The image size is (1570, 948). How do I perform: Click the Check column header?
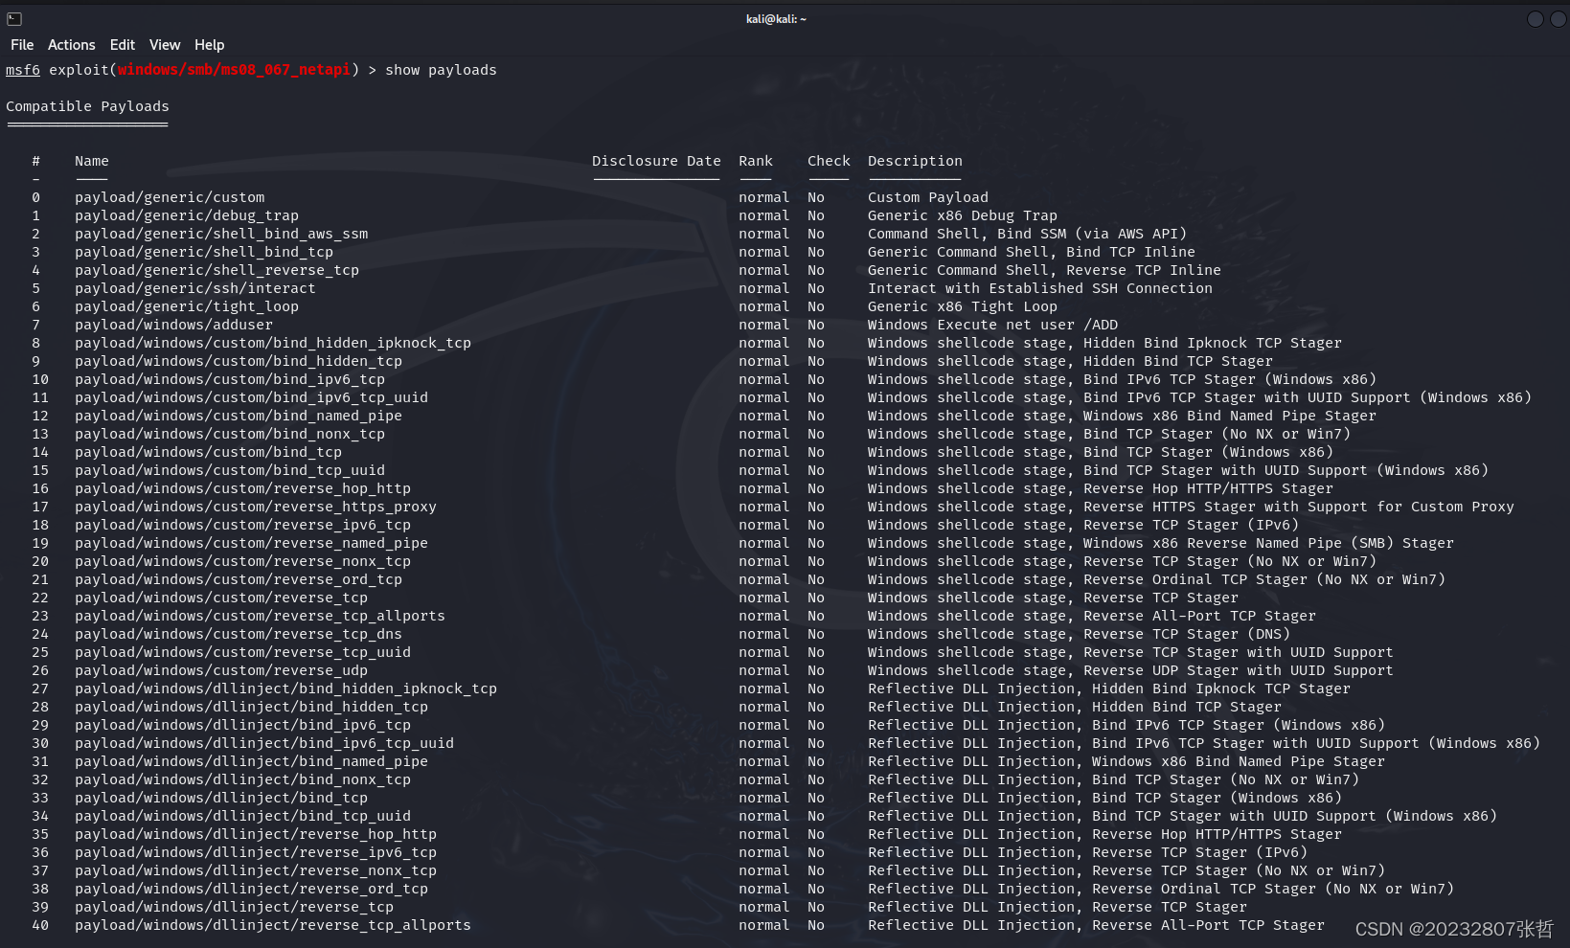(829, 161)
